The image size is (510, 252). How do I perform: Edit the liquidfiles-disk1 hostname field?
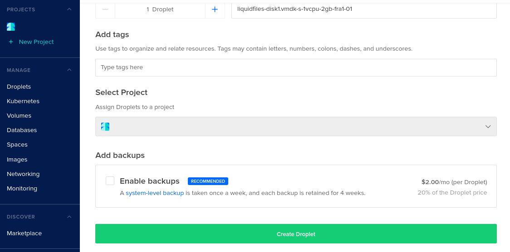click(x=364, y=10)
